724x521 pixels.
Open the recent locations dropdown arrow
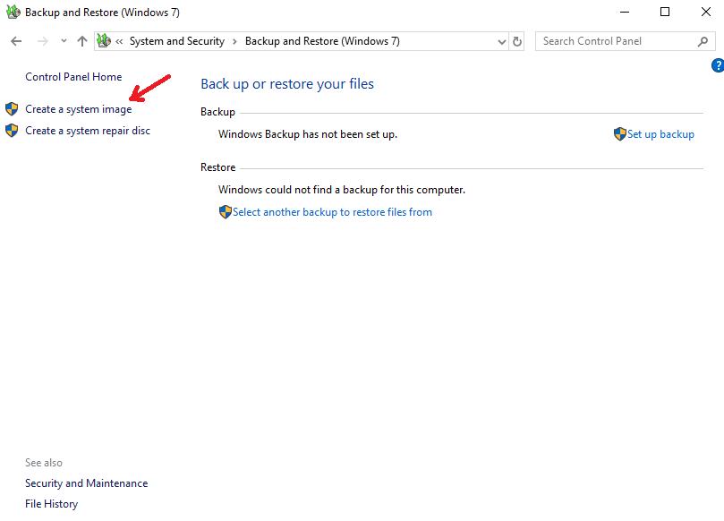[64, 41]
